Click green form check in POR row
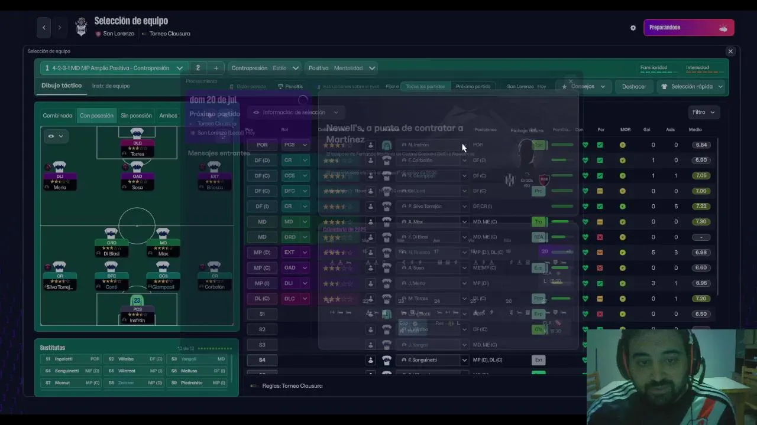Viewport: 757px width, 425px height. (600, 145)
